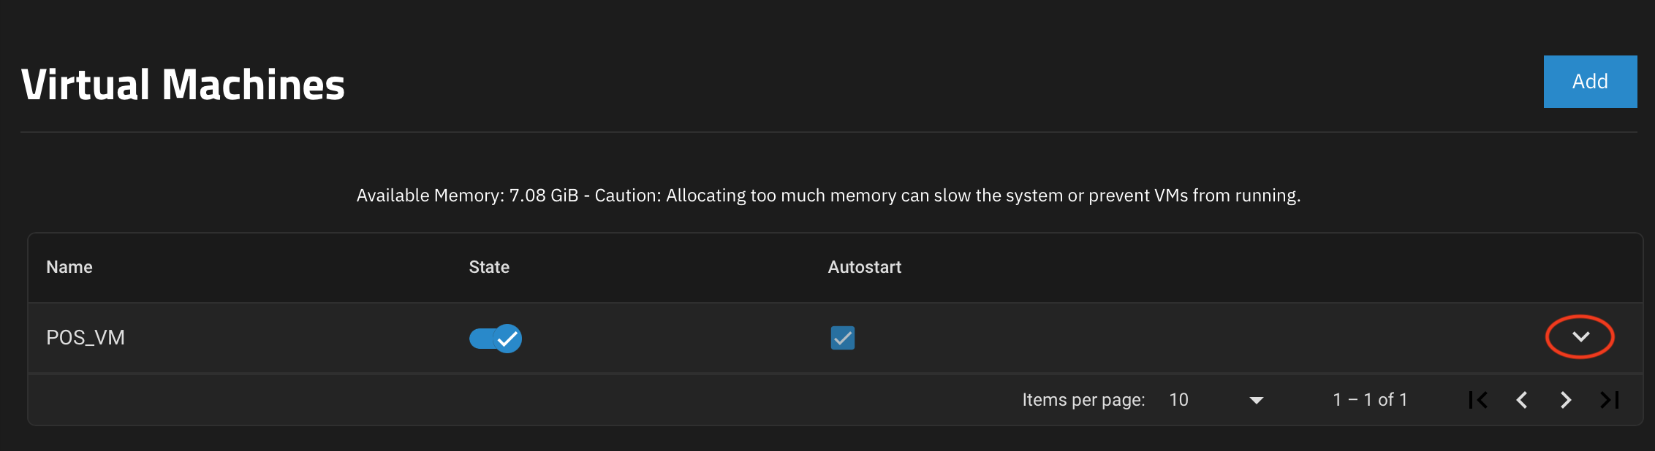Expand the POS_VM row details chevron
The height and width of the screenshot is (451, 1655).
[x=1580, y=337]
